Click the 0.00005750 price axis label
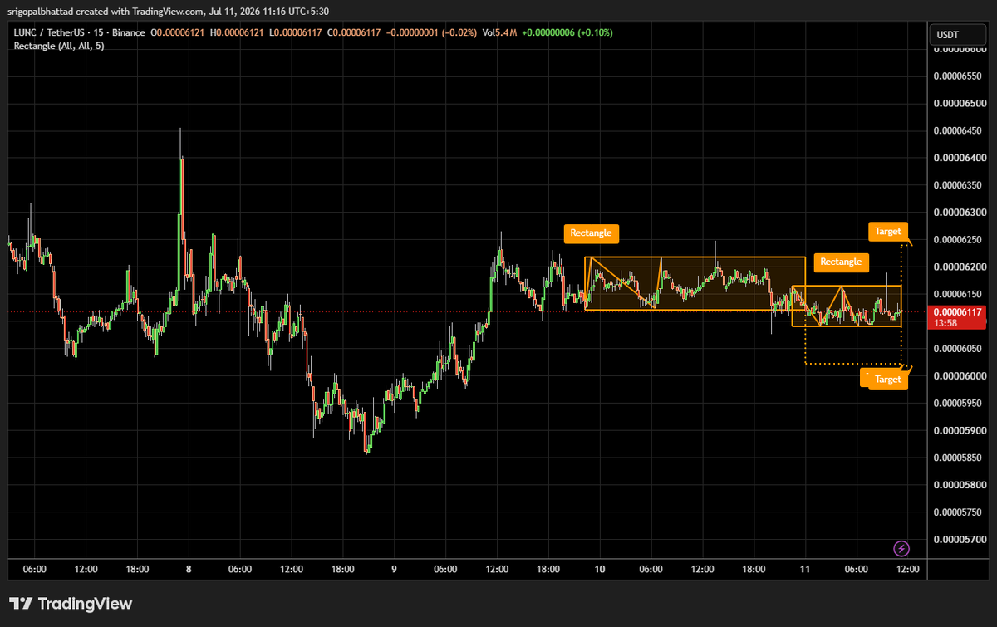This screenshot has height=627, width=997. [960, 512]
